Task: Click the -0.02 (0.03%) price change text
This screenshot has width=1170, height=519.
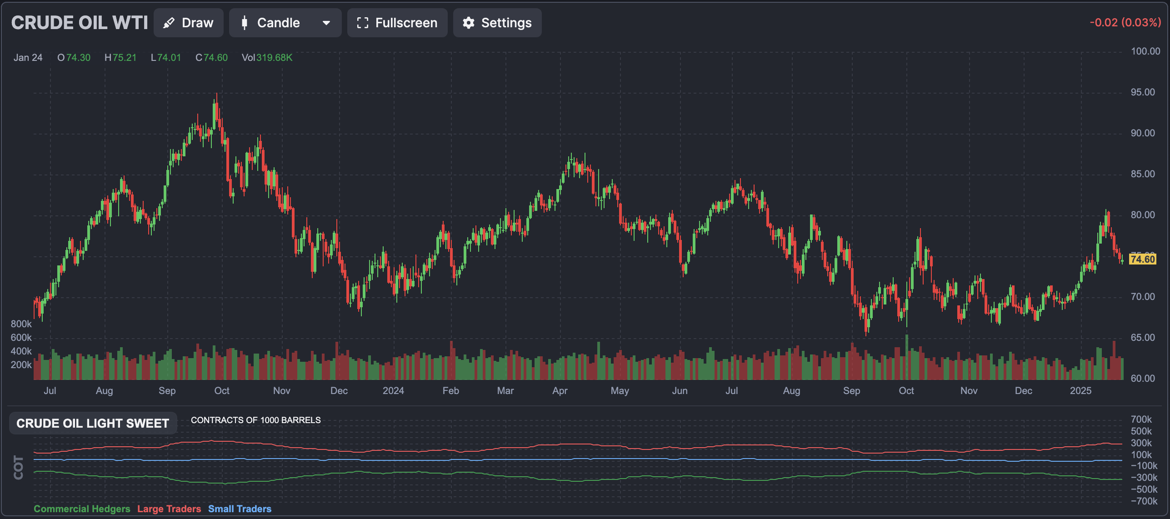Action: click(x=1125, y=23)
